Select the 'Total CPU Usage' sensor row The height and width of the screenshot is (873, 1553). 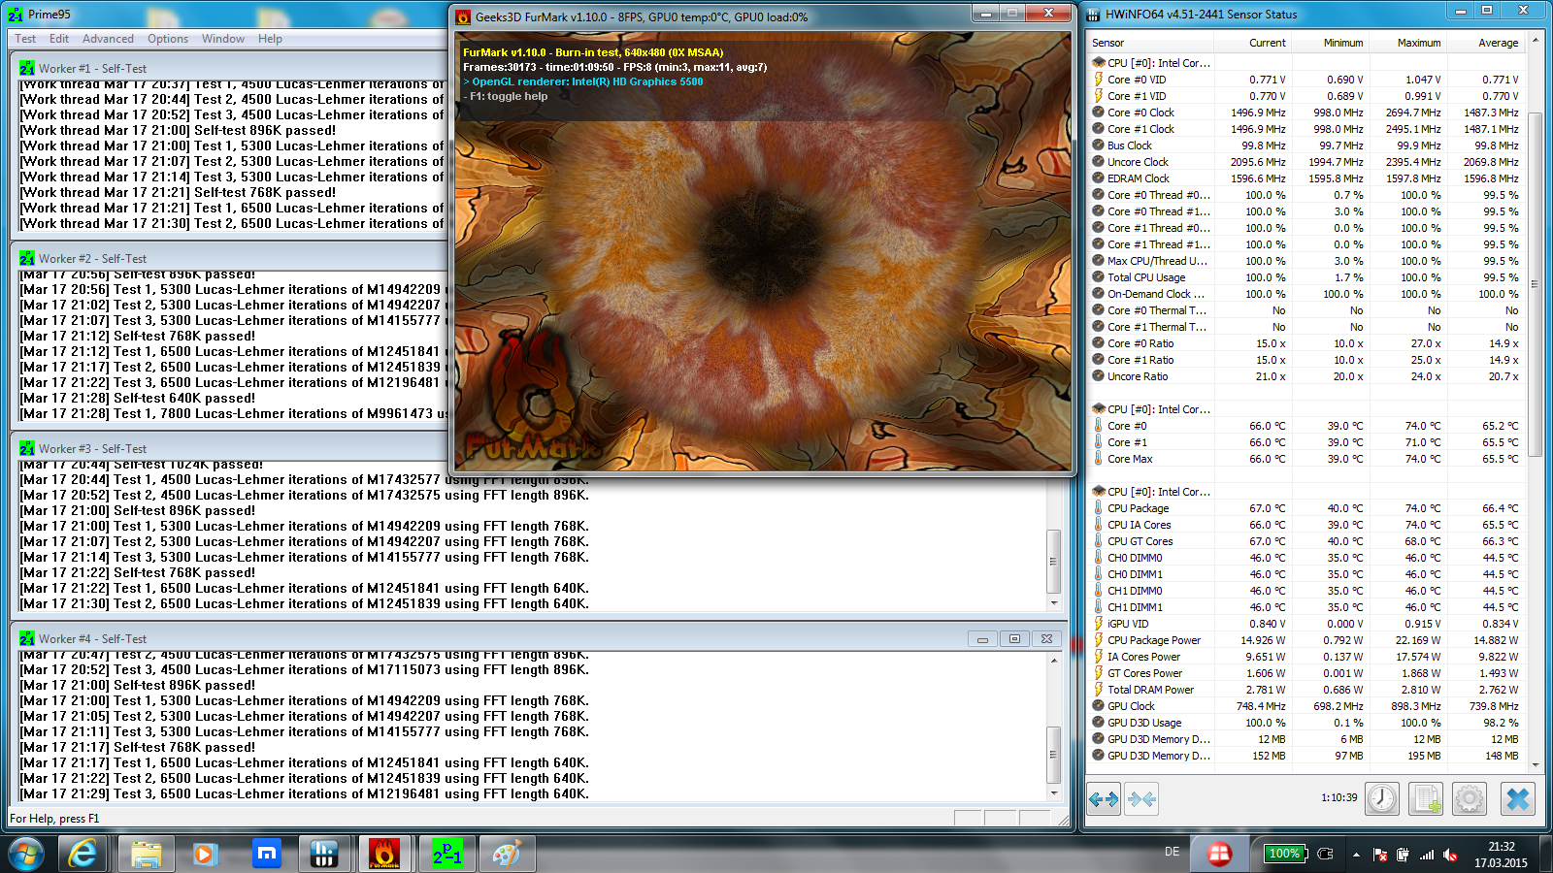coord(1305,277)
